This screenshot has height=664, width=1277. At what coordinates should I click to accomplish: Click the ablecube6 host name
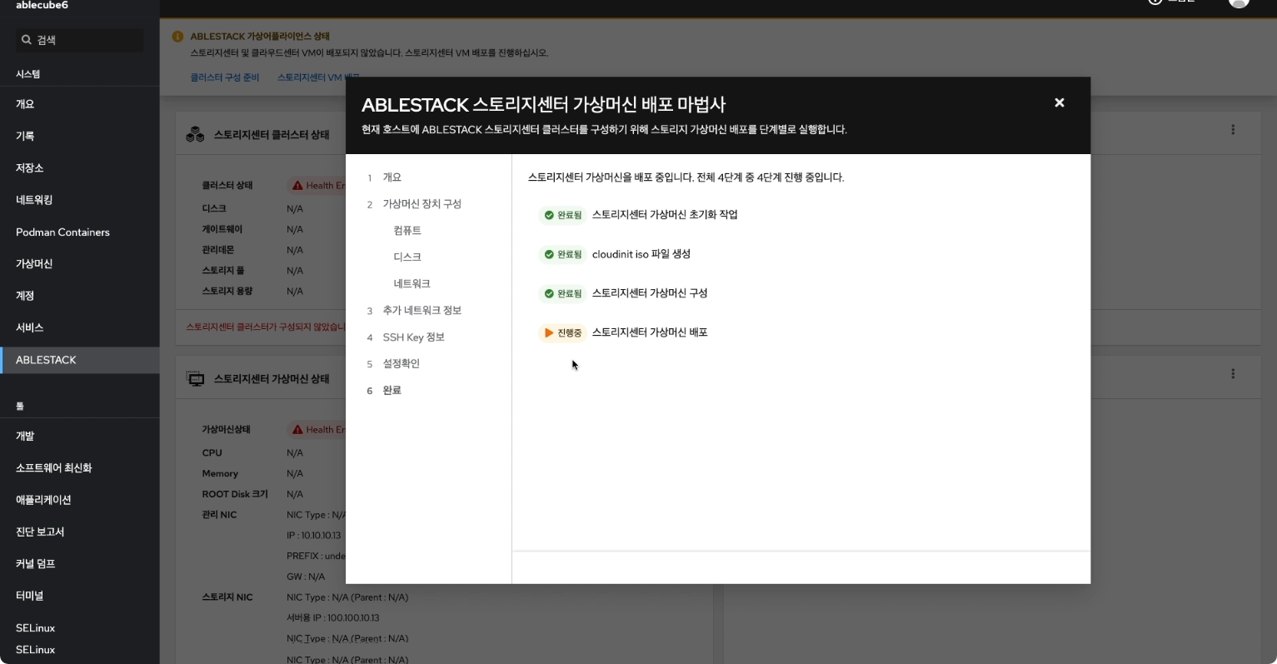(42, 5)
